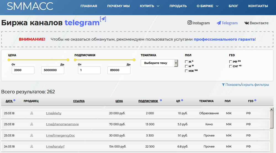Image resolution: width=276 pixels, height=153 pixels.
Task: Click the SMMACC site logo
Action: tap(30, 6)
